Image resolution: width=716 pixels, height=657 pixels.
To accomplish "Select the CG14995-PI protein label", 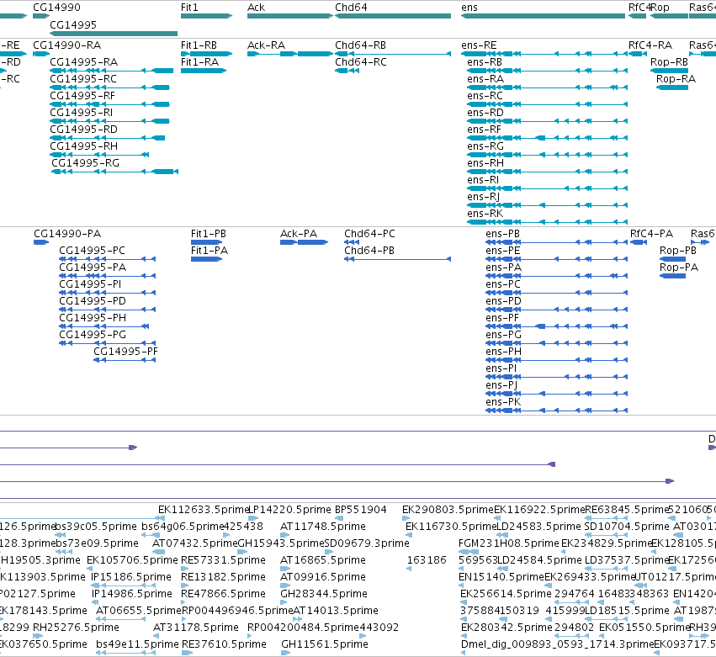I will point(90,284).
